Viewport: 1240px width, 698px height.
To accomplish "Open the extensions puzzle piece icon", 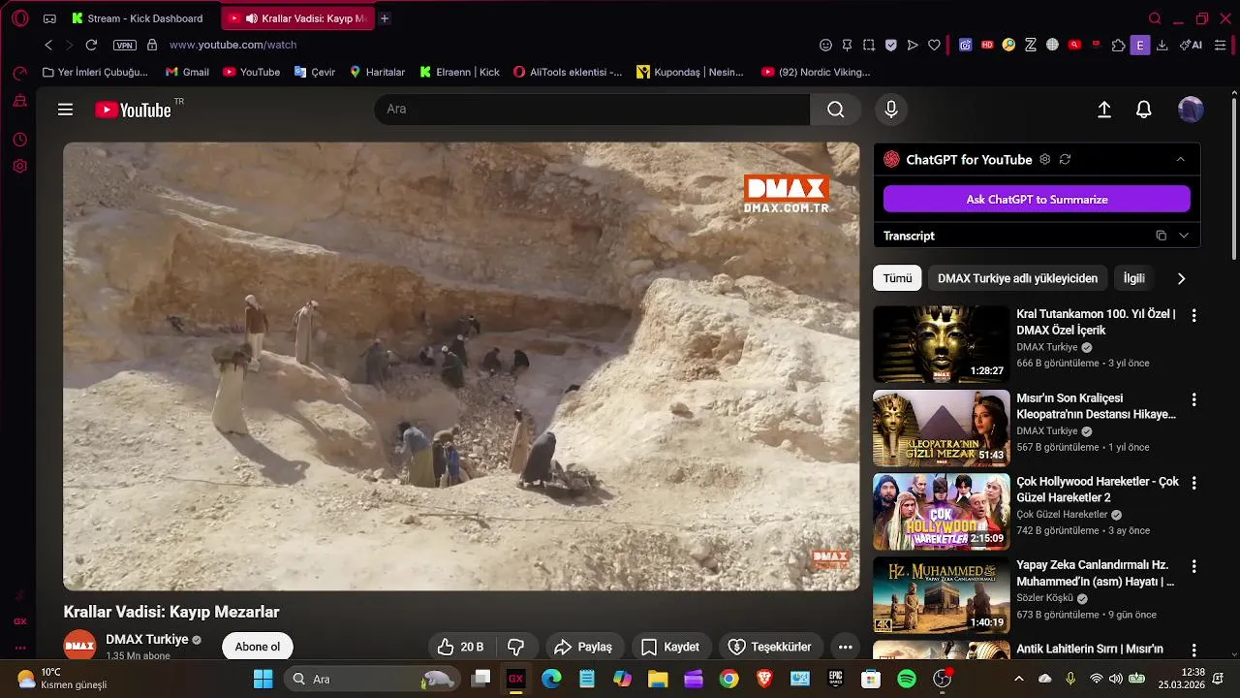I will pyautogui.click(x=1119, y=45).
